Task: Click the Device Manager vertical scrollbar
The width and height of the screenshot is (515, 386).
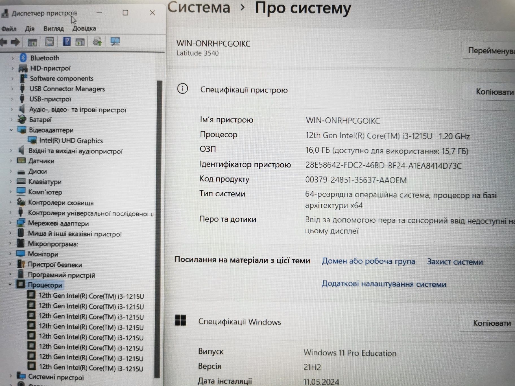Action: point(159,229)
